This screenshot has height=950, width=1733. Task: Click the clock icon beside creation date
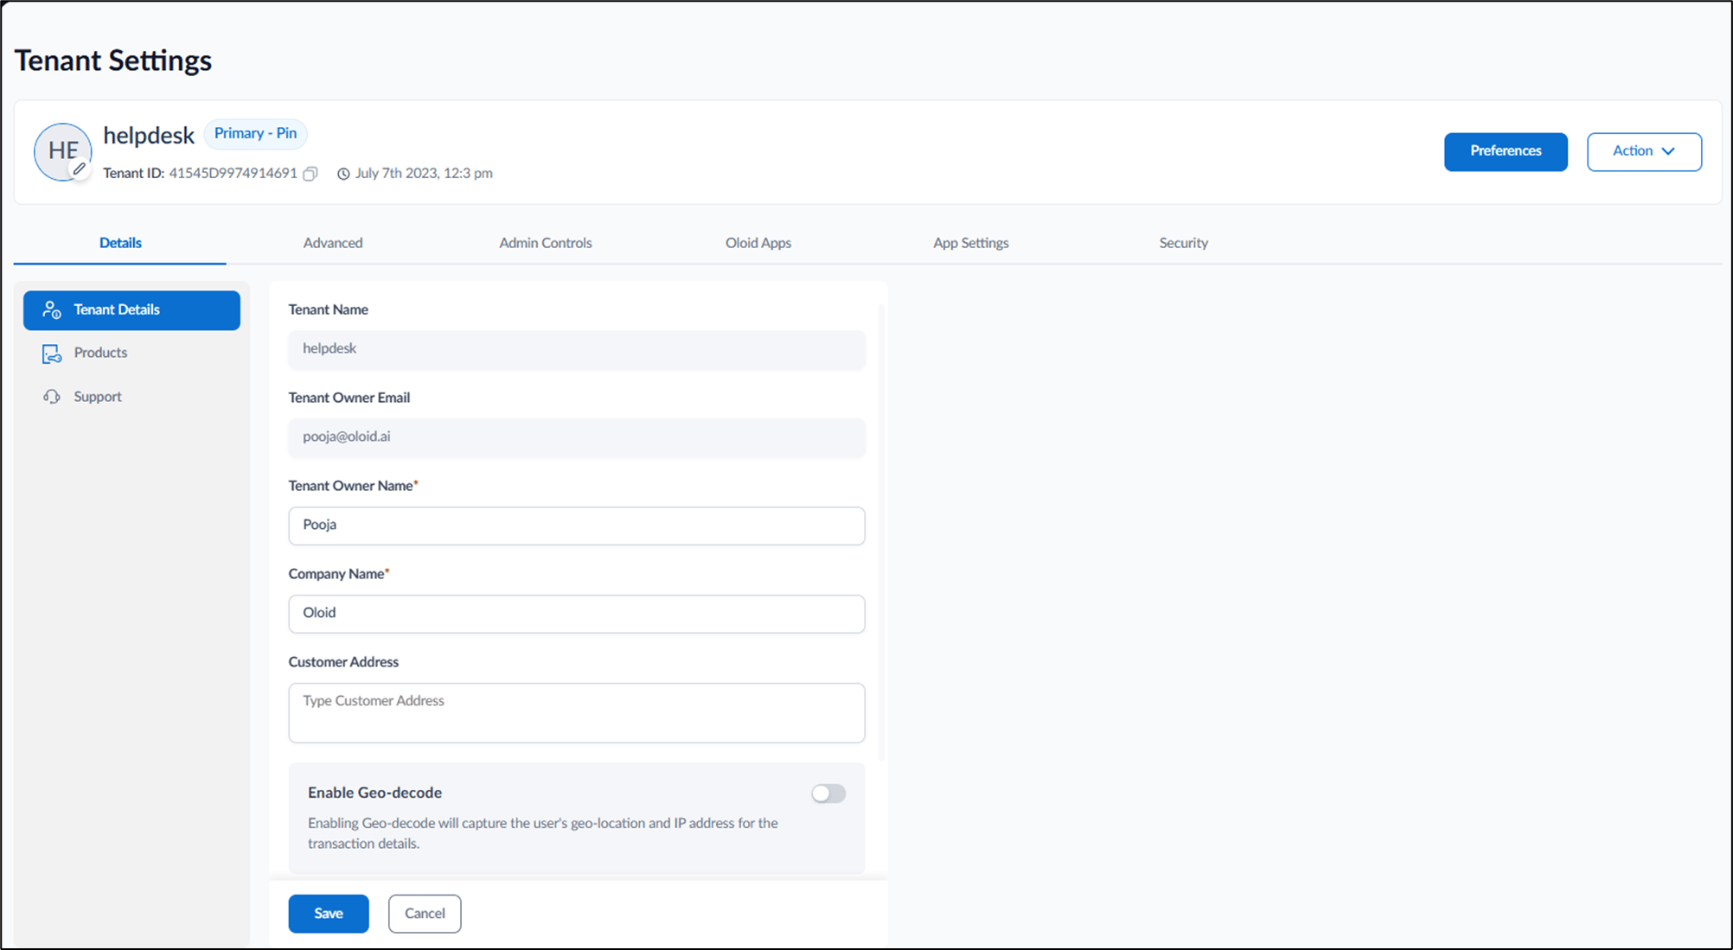(x=343, y=174)
